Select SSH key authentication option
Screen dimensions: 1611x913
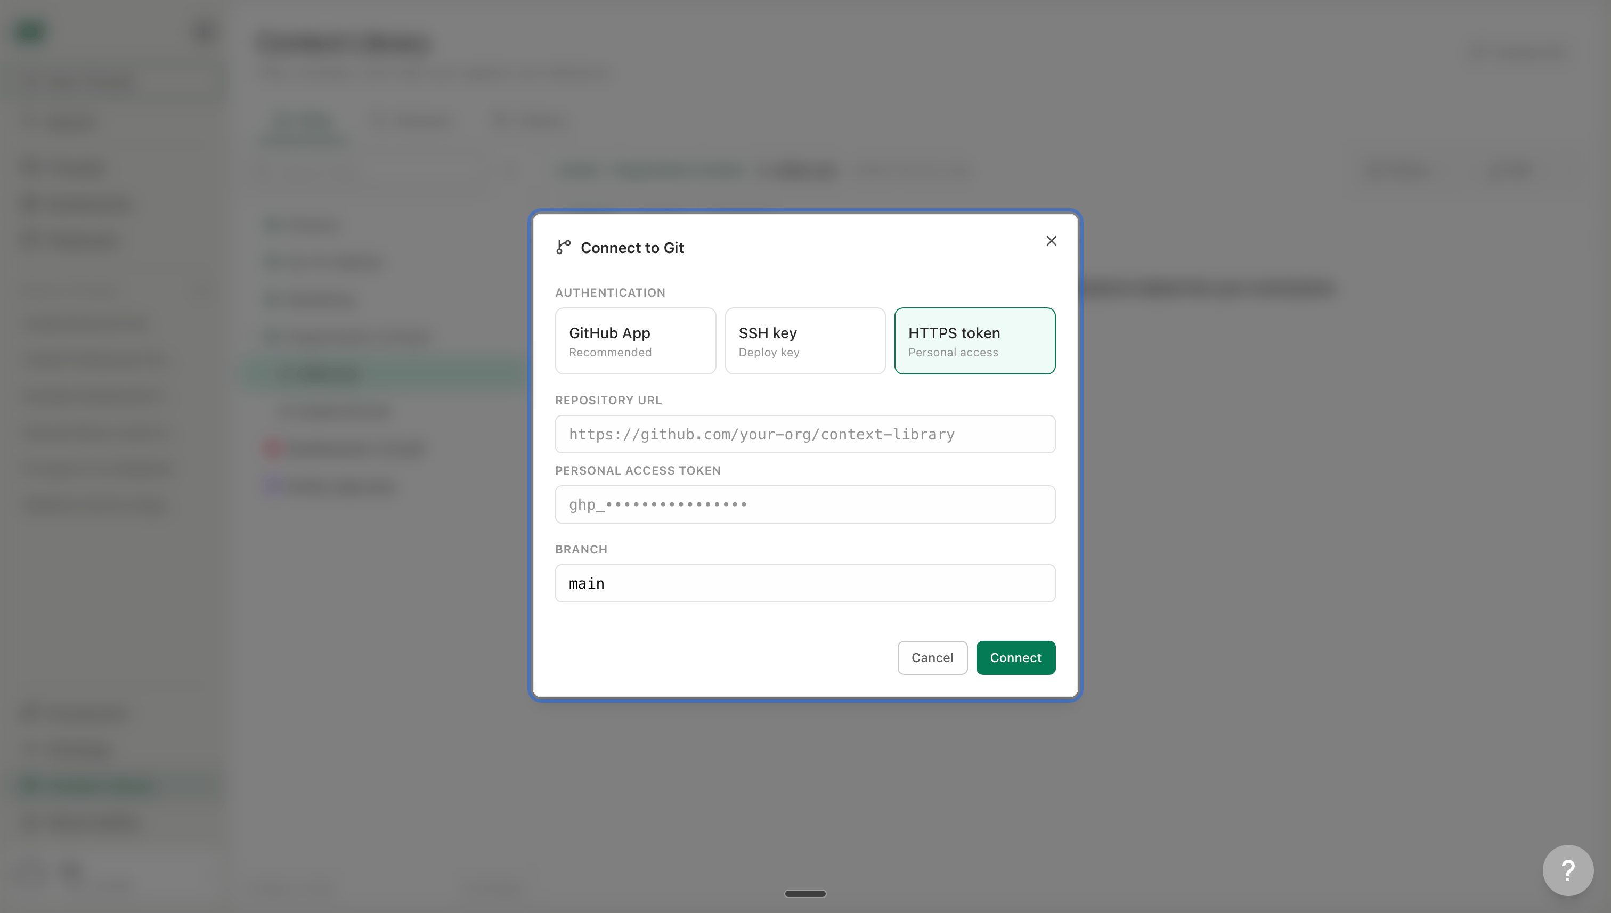coord(805,340)
